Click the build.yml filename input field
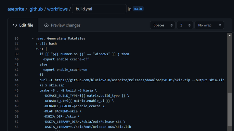Image resolution: width=234 pixels, height=131 pixels. pyautogui.click(x=99, y=9)
